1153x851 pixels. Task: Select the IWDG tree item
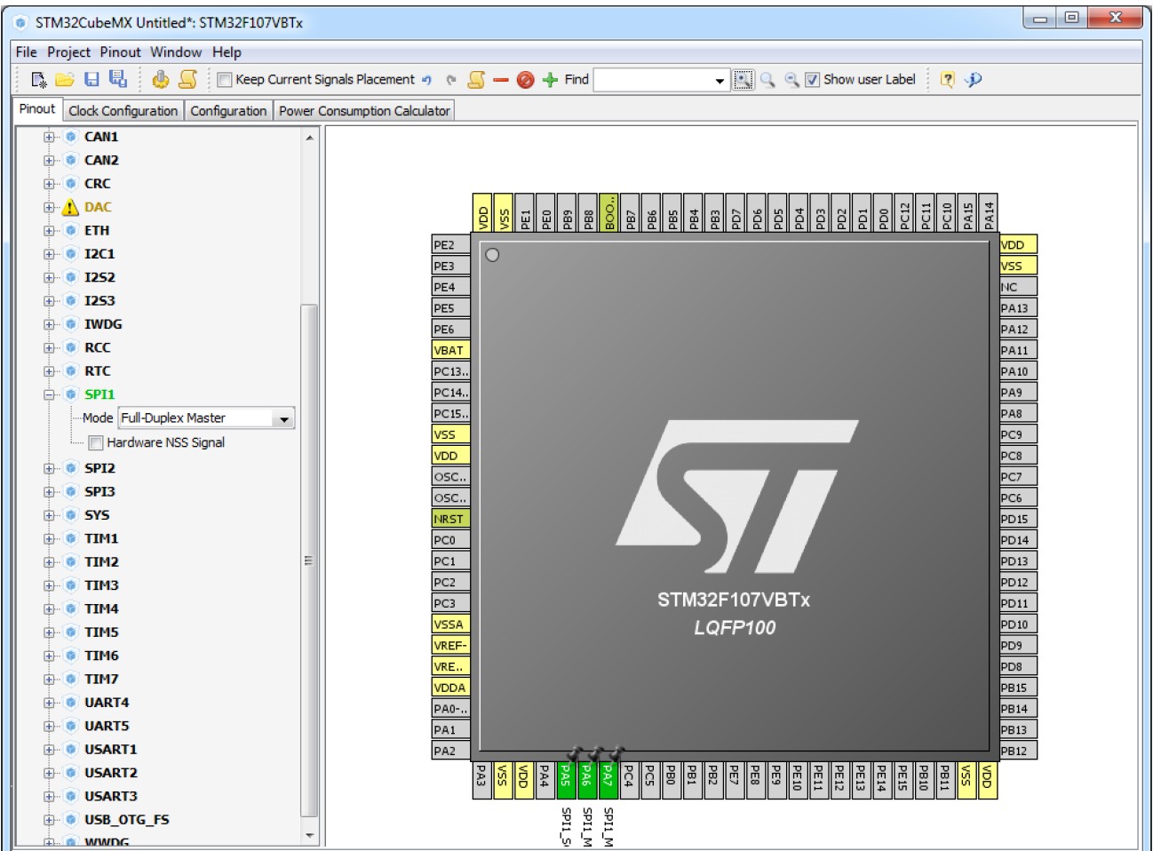tap(103, 324)
